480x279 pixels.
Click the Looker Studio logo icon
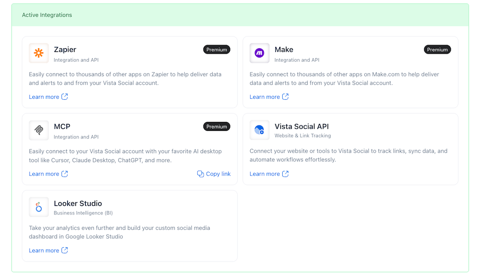[x=38, y=207]
